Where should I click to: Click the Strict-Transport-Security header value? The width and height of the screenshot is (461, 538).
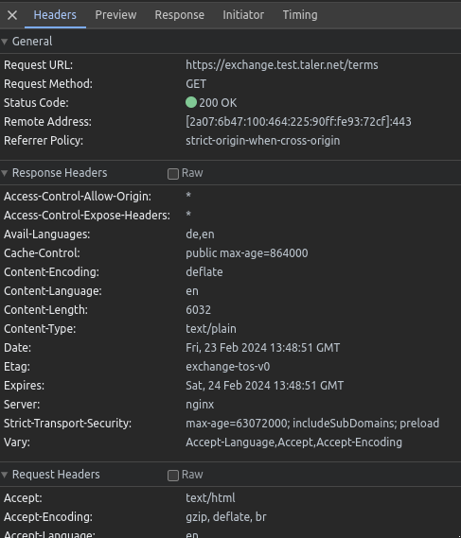point(312,423)
